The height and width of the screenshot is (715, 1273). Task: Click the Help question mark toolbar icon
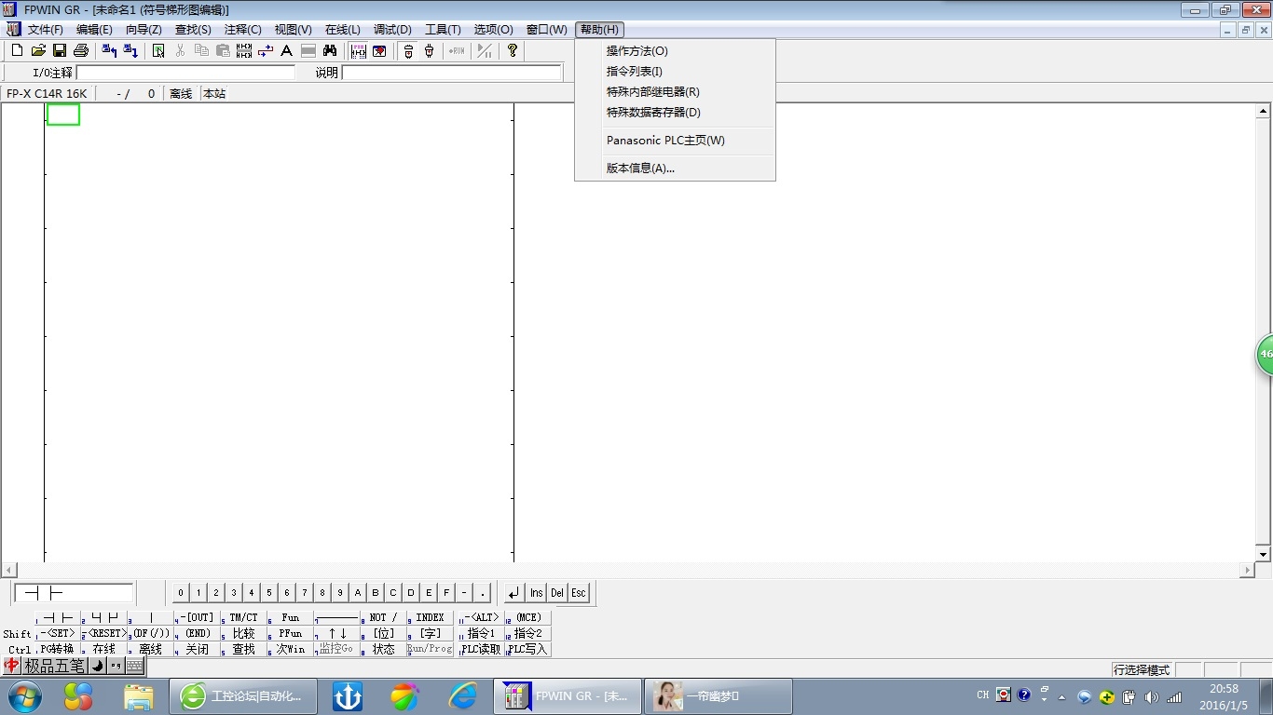513,51
